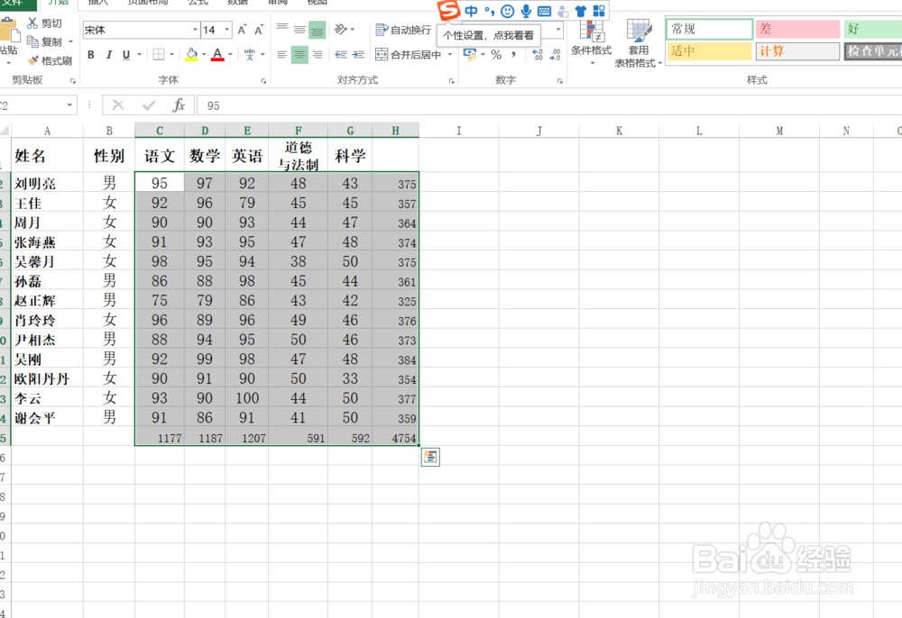
Task: Expand the borders dropdown arrow
Action: coord(171,55)
